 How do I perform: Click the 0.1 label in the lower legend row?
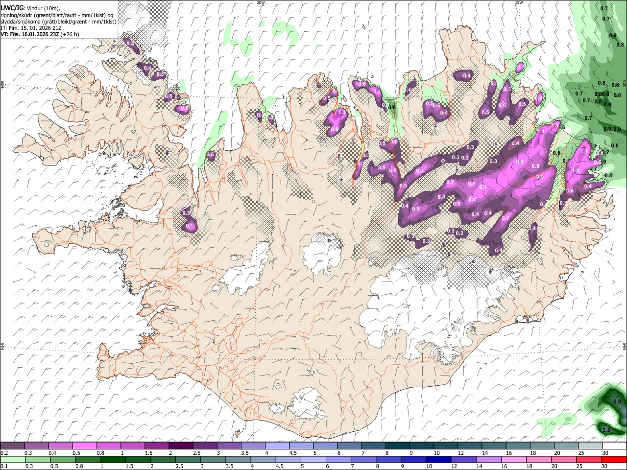4,467
